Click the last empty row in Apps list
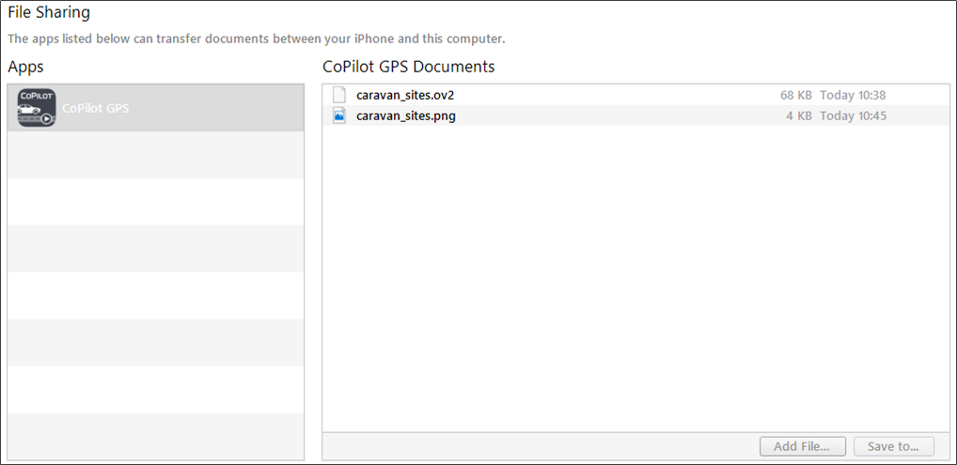This screenshot has width=957, height=465. pyautogui.click(x=155, y=436)
